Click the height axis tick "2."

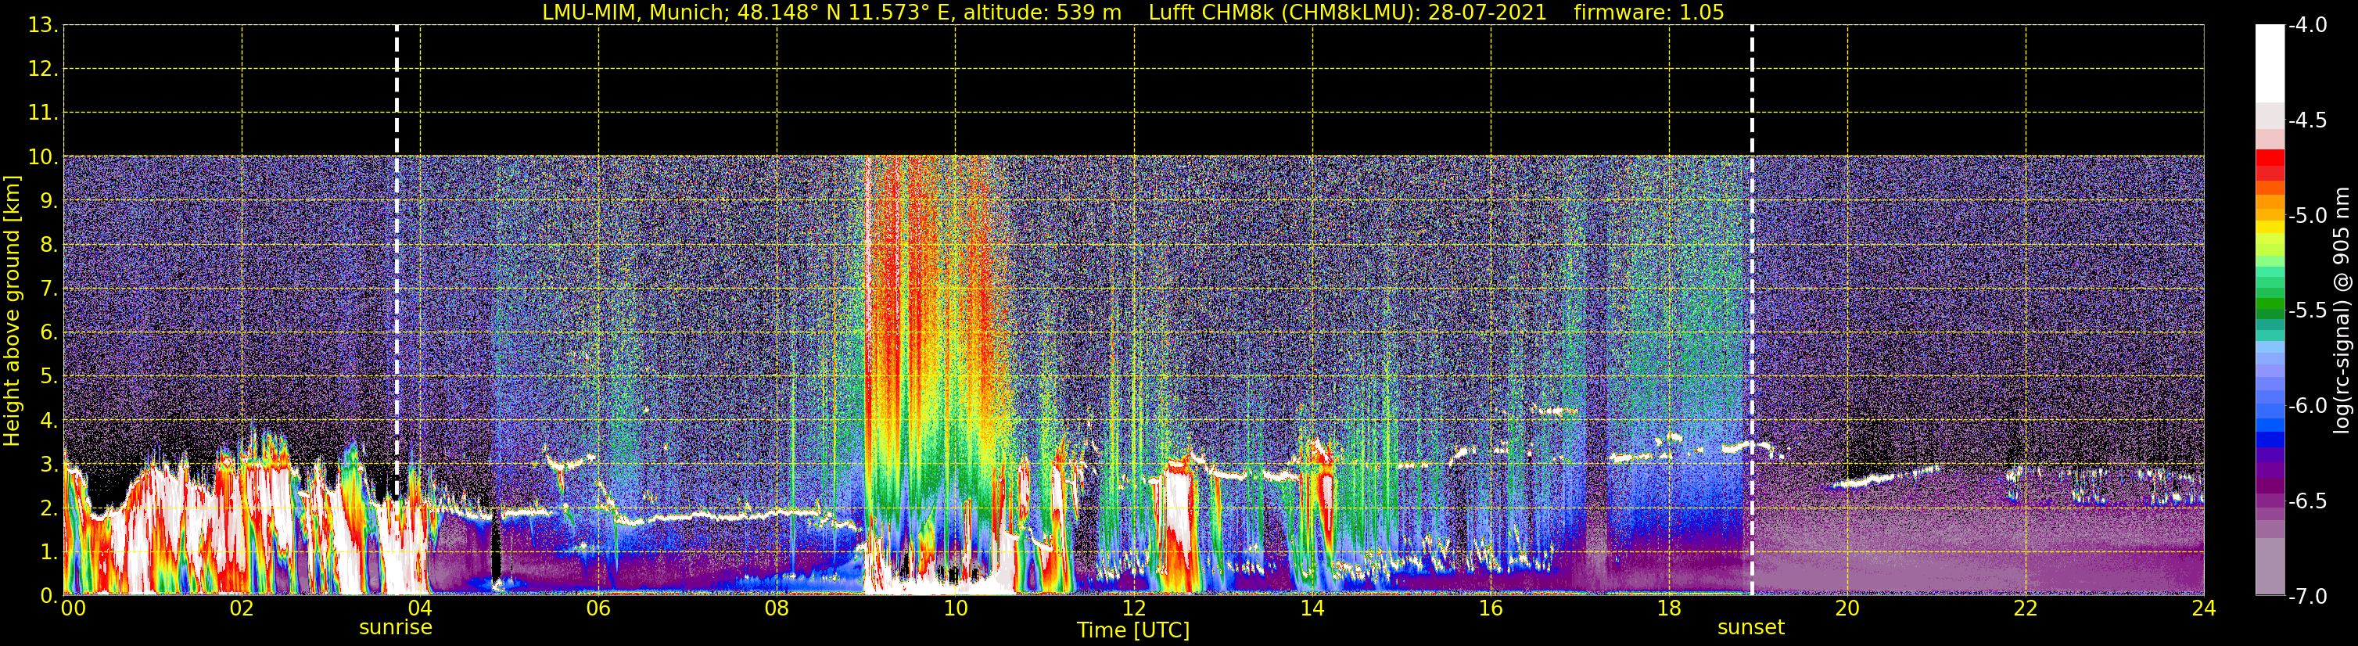(49, 508)
